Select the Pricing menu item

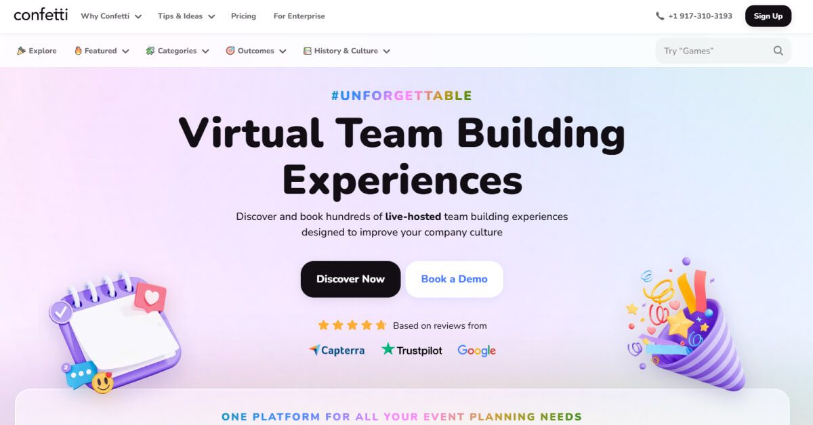[x=243, y=16]
